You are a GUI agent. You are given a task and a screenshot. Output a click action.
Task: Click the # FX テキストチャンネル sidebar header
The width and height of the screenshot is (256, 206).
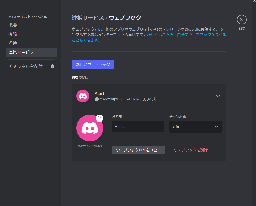[x=28, y=17]
